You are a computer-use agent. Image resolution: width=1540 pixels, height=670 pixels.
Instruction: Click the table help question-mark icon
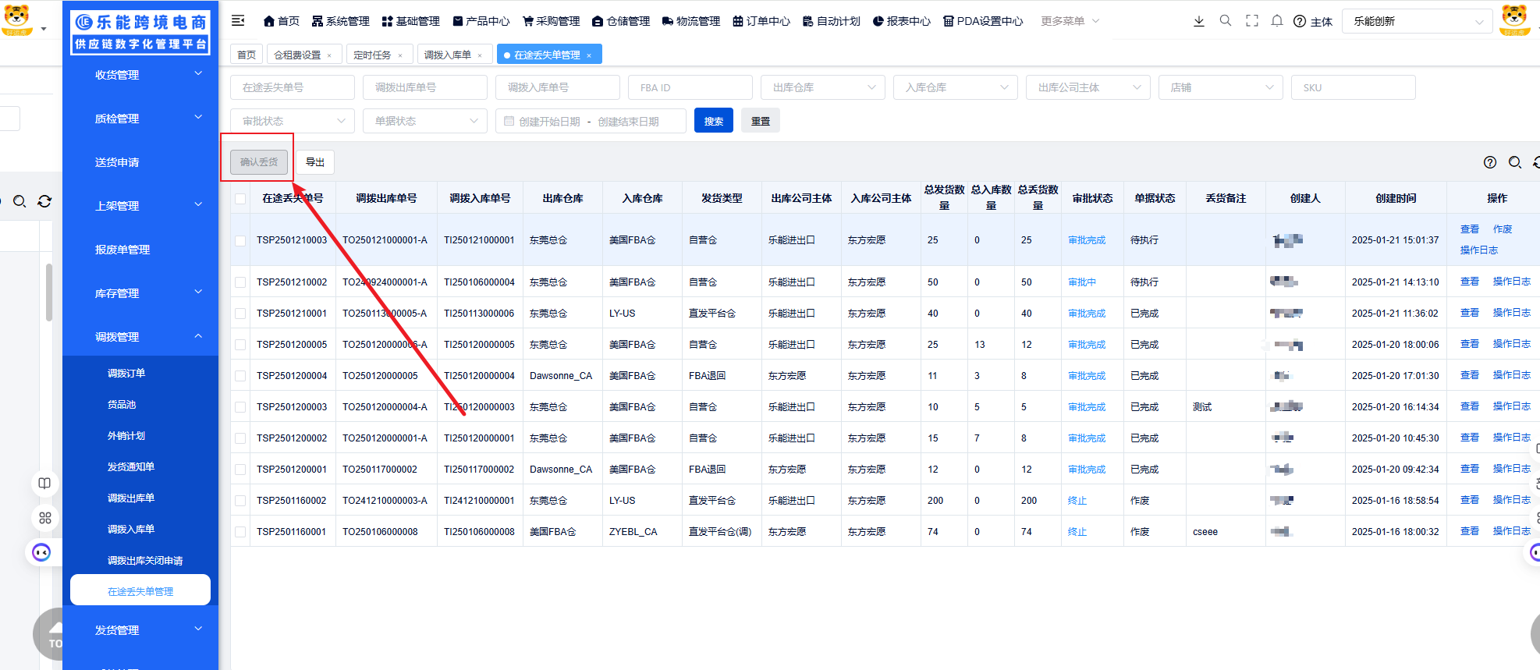click(x=1490, y=162)
